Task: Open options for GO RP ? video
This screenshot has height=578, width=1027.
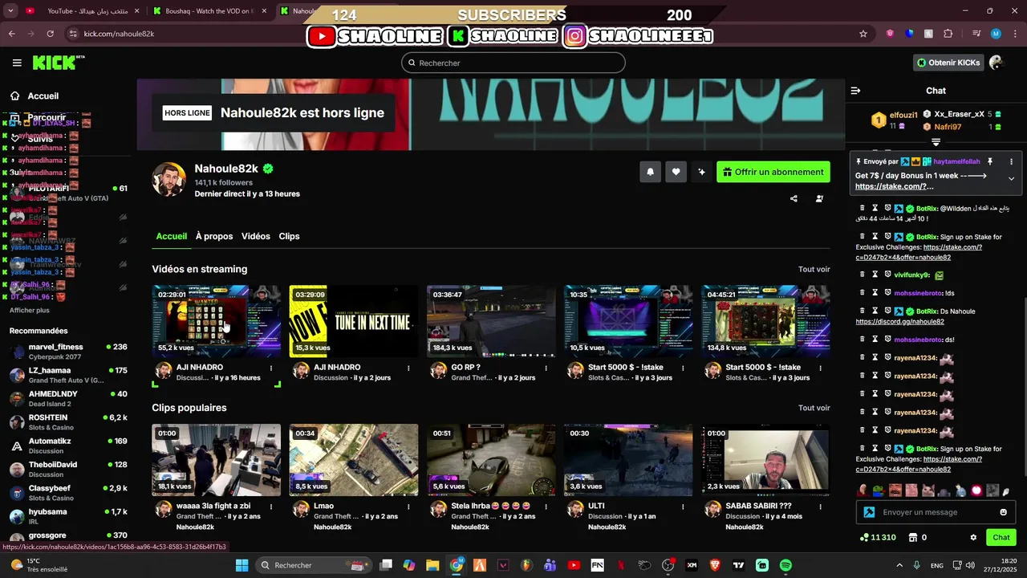Action: tap(546, 368)
